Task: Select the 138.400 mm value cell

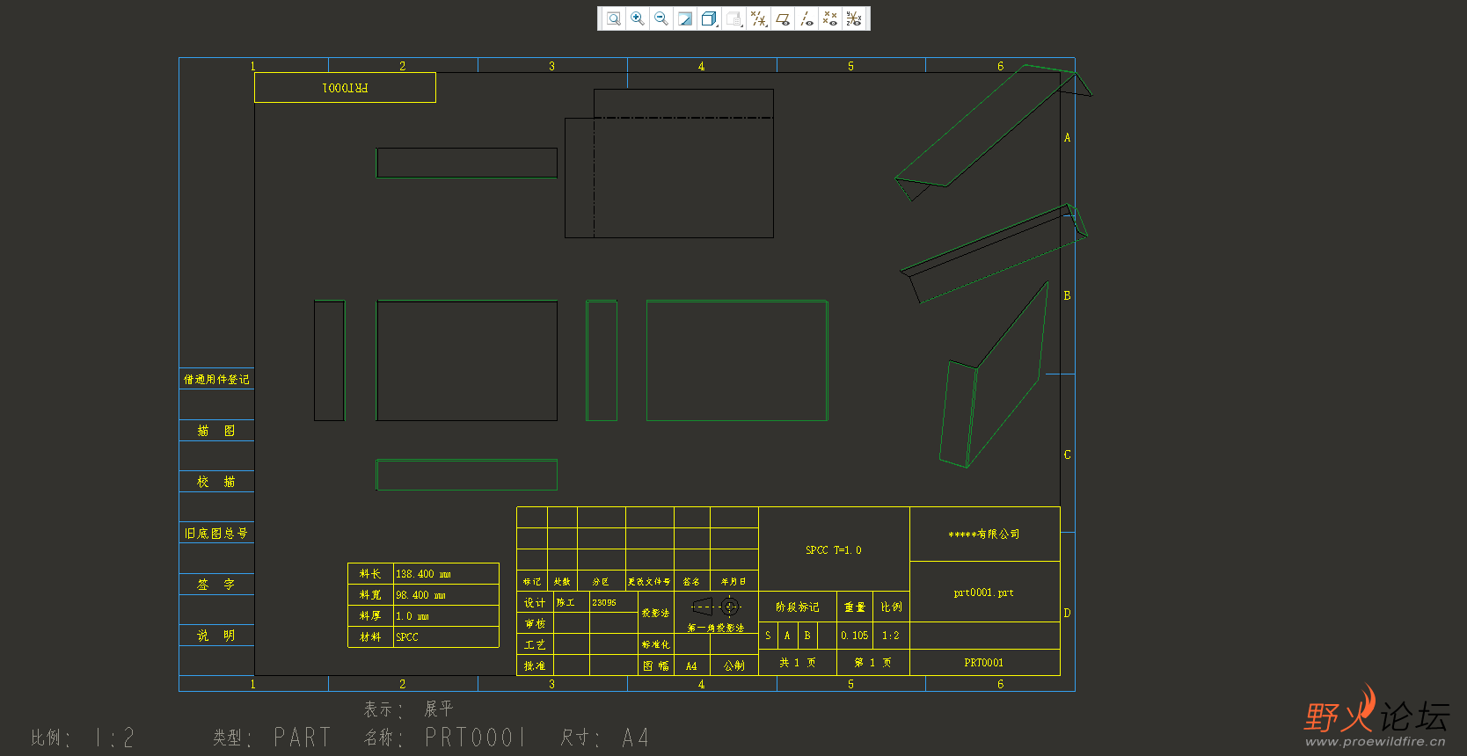Action: (x=446, y=574)
